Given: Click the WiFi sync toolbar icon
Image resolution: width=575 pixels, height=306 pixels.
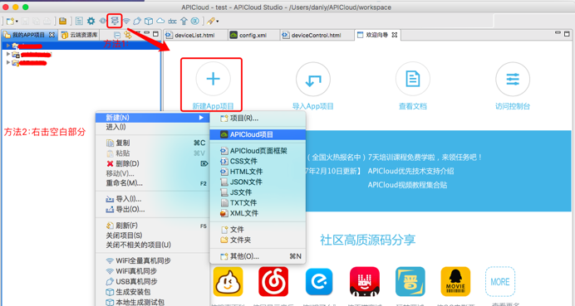Looking at the screenshot, I should pos(126,22).
